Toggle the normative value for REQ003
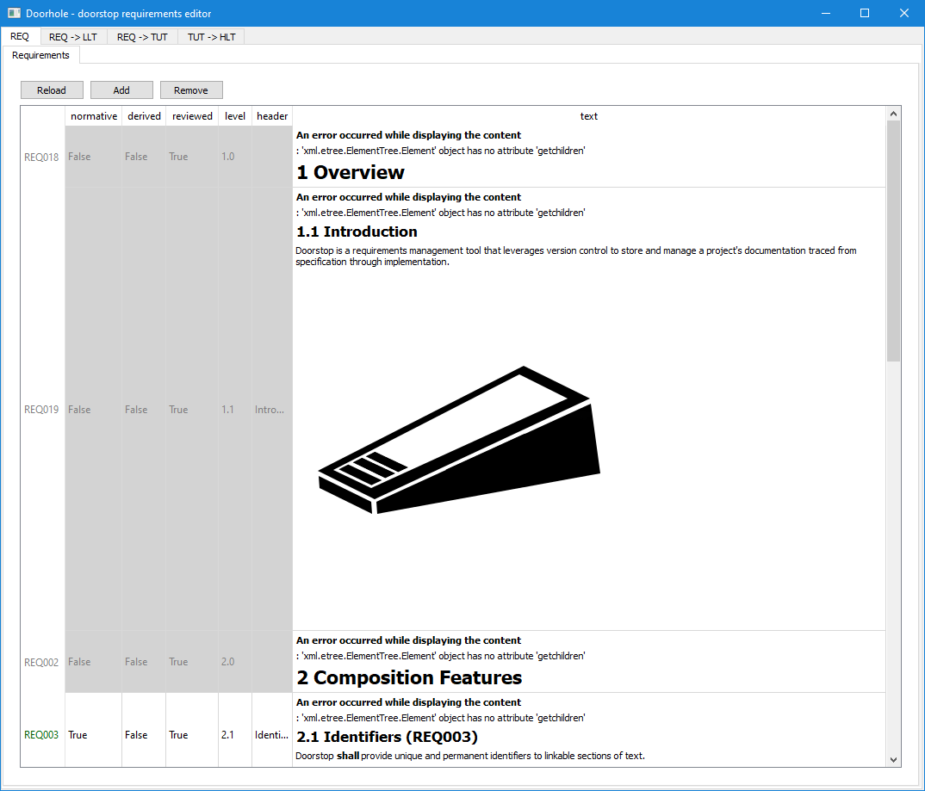This screenshot has height=791, width=925. (92, 735)
